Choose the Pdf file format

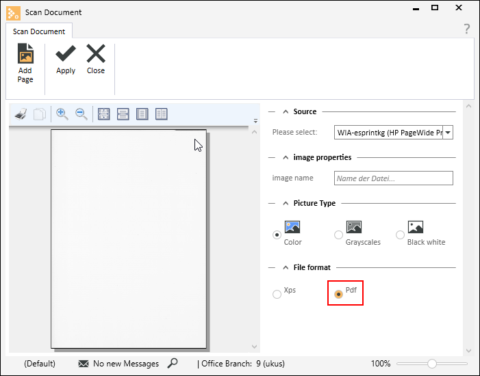338,295
